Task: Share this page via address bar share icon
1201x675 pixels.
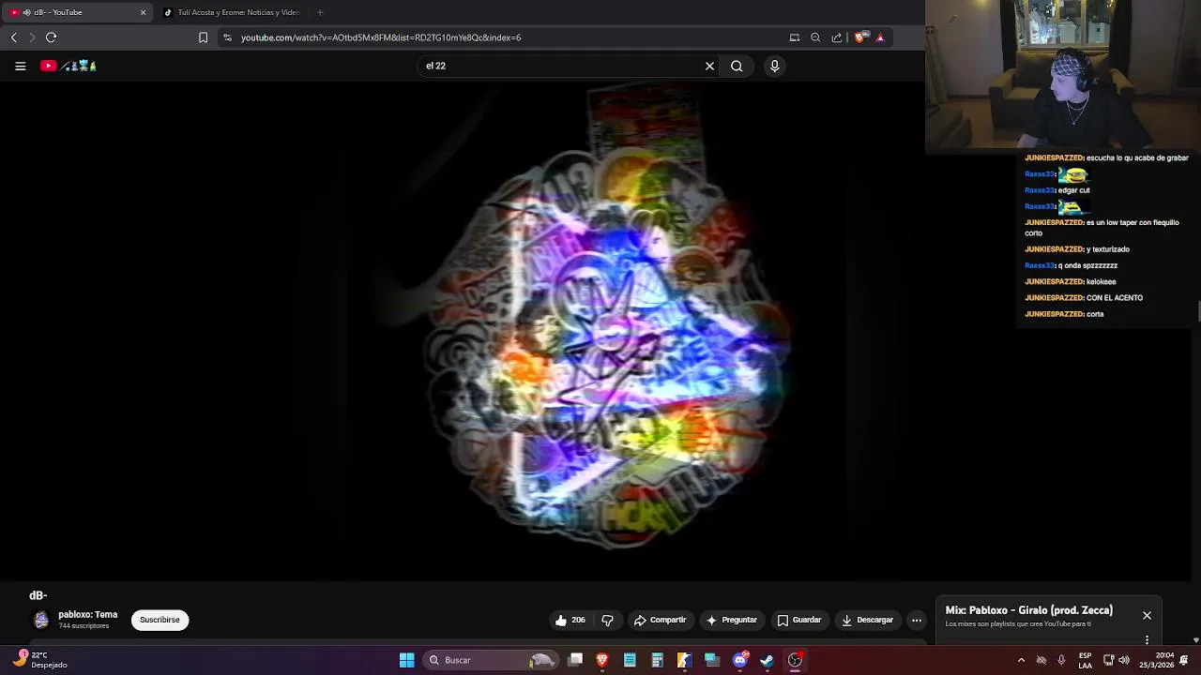Action: click(837, 37)
